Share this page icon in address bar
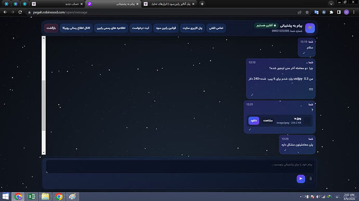Image resolution: width=359 pixels, height=201 pixels. (x=300, y=12)
